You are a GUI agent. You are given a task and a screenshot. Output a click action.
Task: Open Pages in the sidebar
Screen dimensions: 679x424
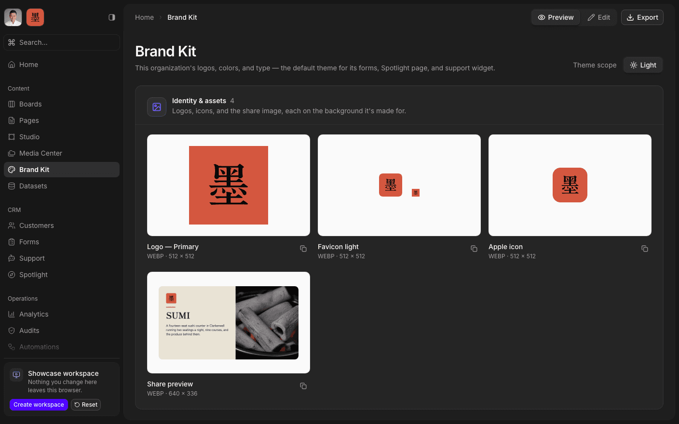tap(62, 120)
